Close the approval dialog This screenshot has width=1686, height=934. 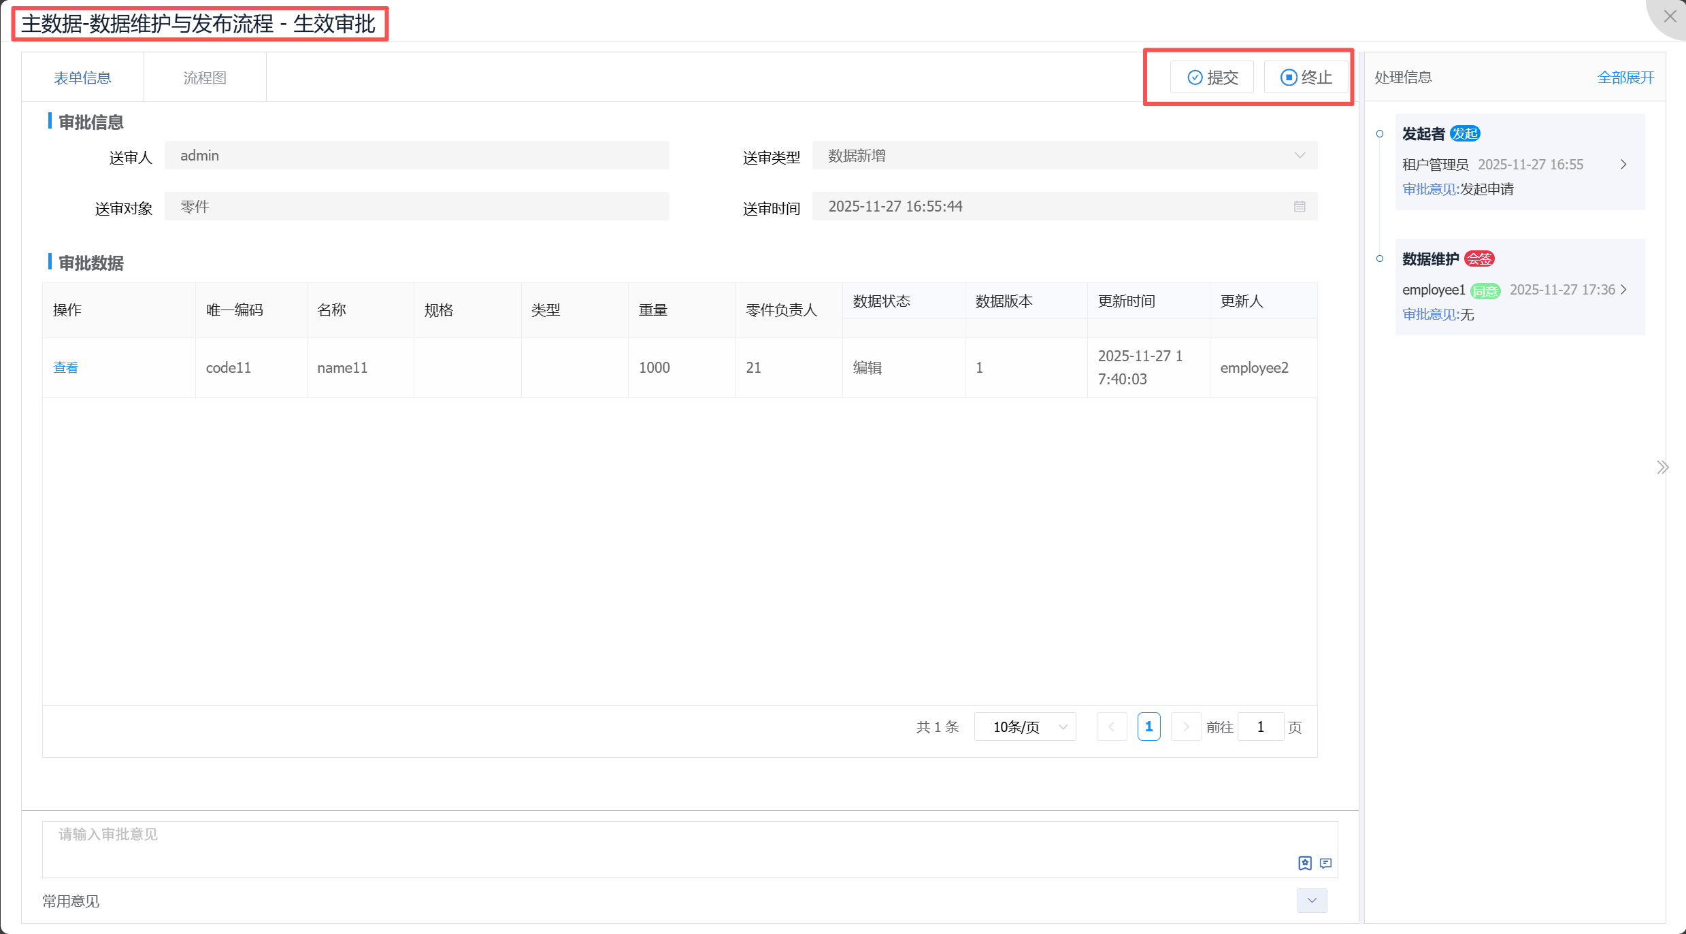pyautogui.click(x=1669, y=16)
